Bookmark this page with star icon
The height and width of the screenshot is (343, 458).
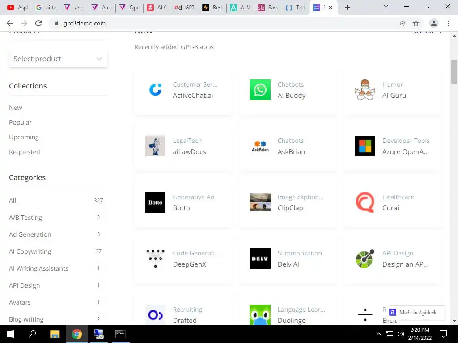[x=416, y=23]
